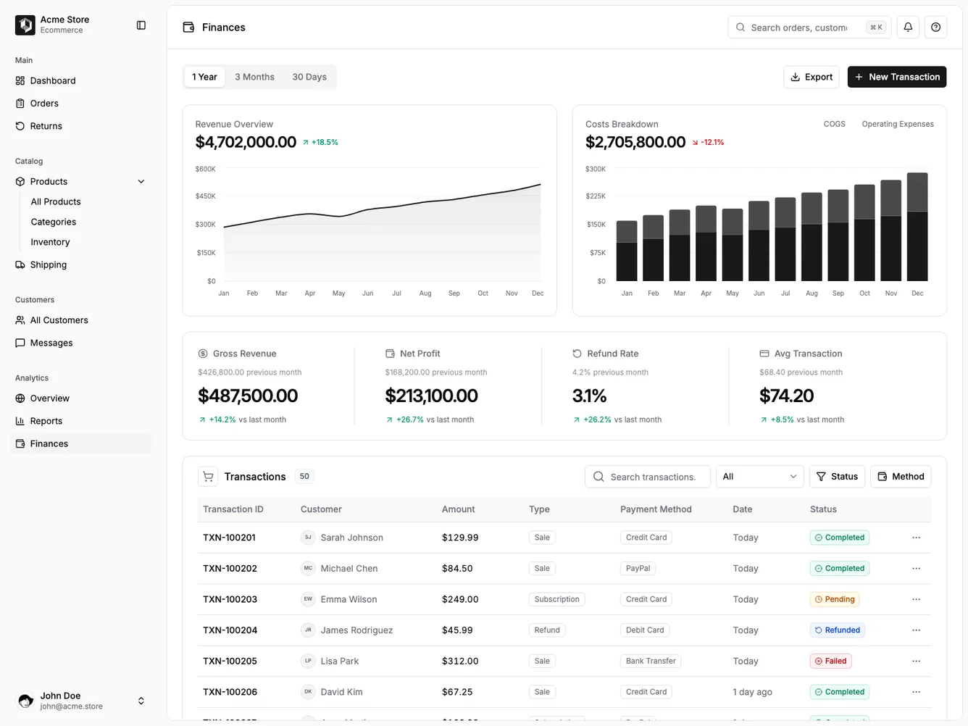
Task: Toggle Operating Expenses on Costs Breakdown
Action: 898,124
